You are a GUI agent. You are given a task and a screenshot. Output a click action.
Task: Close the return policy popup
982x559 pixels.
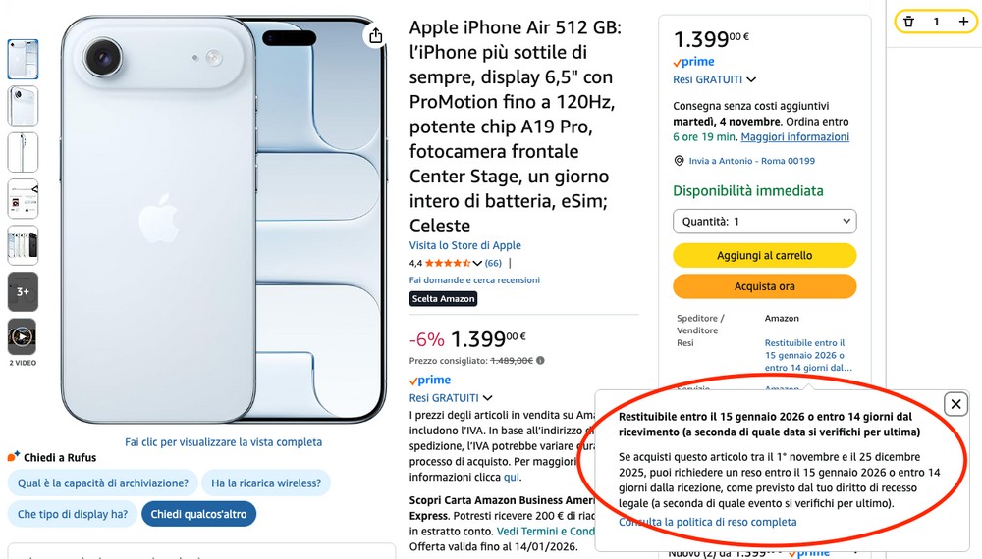pos(955,404)
